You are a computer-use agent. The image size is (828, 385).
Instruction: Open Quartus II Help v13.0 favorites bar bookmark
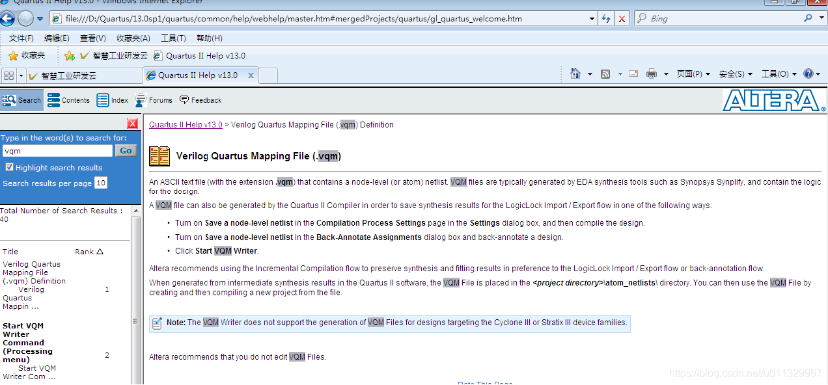click(x=199, y=56)
